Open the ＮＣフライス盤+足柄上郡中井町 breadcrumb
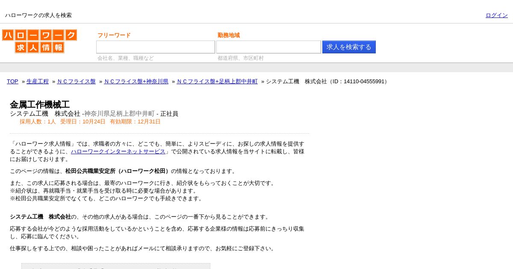Viewport: 513px width, 269px height. tap(217, 82)
